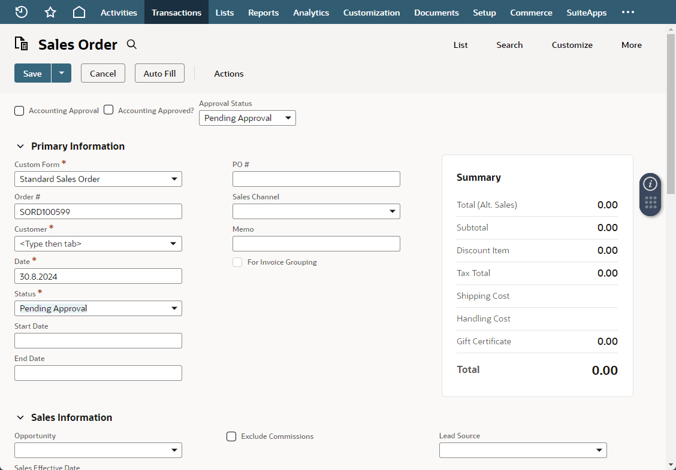Click the magnifier icon beside Sales Order title
The height and width of the screenshot is (470, 676).
[x=131, y=44]
